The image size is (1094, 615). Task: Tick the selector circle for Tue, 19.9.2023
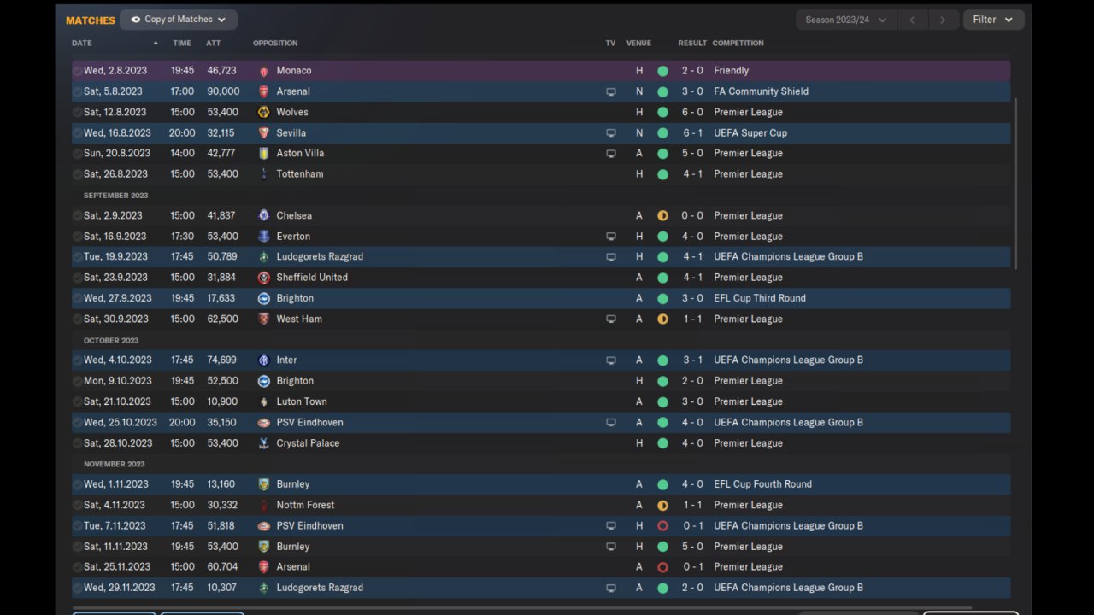[78, 257]
